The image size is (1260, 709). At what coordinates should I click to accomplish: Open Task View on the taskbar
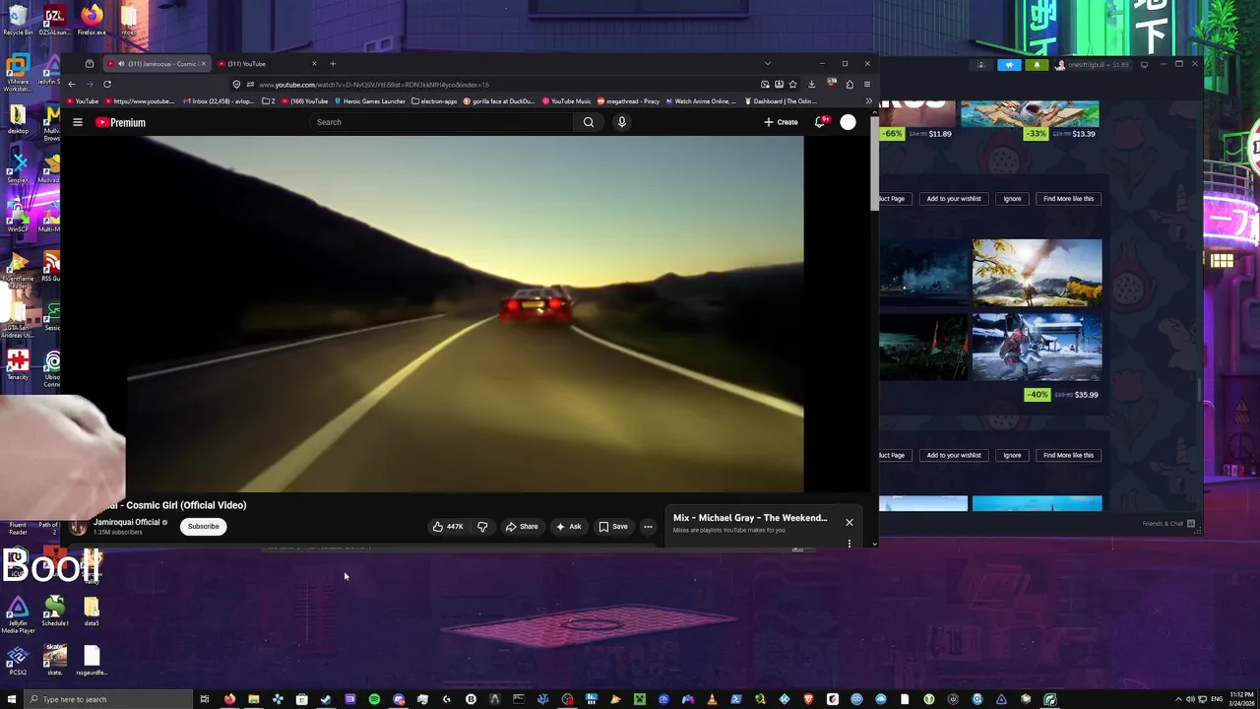coord(204,699)
